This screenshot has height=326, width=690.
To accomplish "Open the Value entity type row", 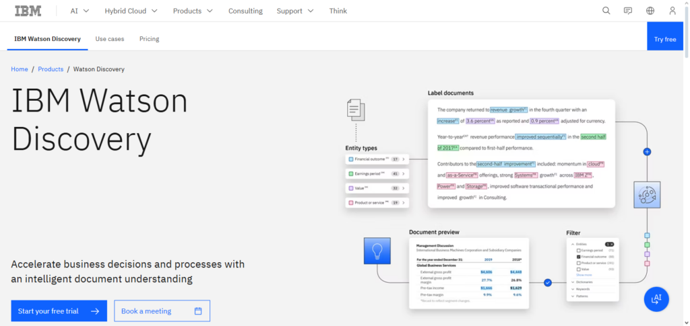I will coord(377,188).
